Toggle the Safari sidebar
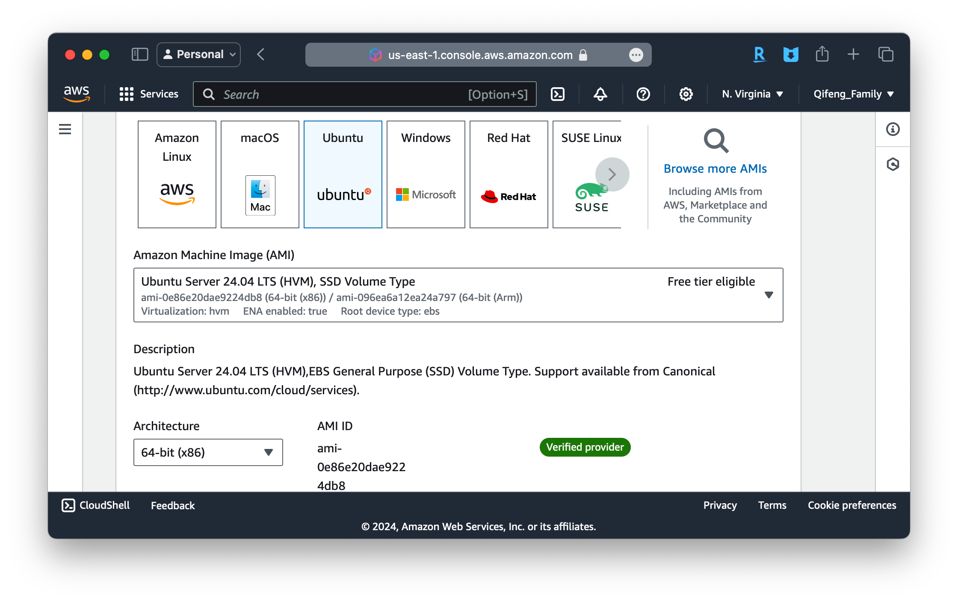958x602 pixels. point(140,54)
